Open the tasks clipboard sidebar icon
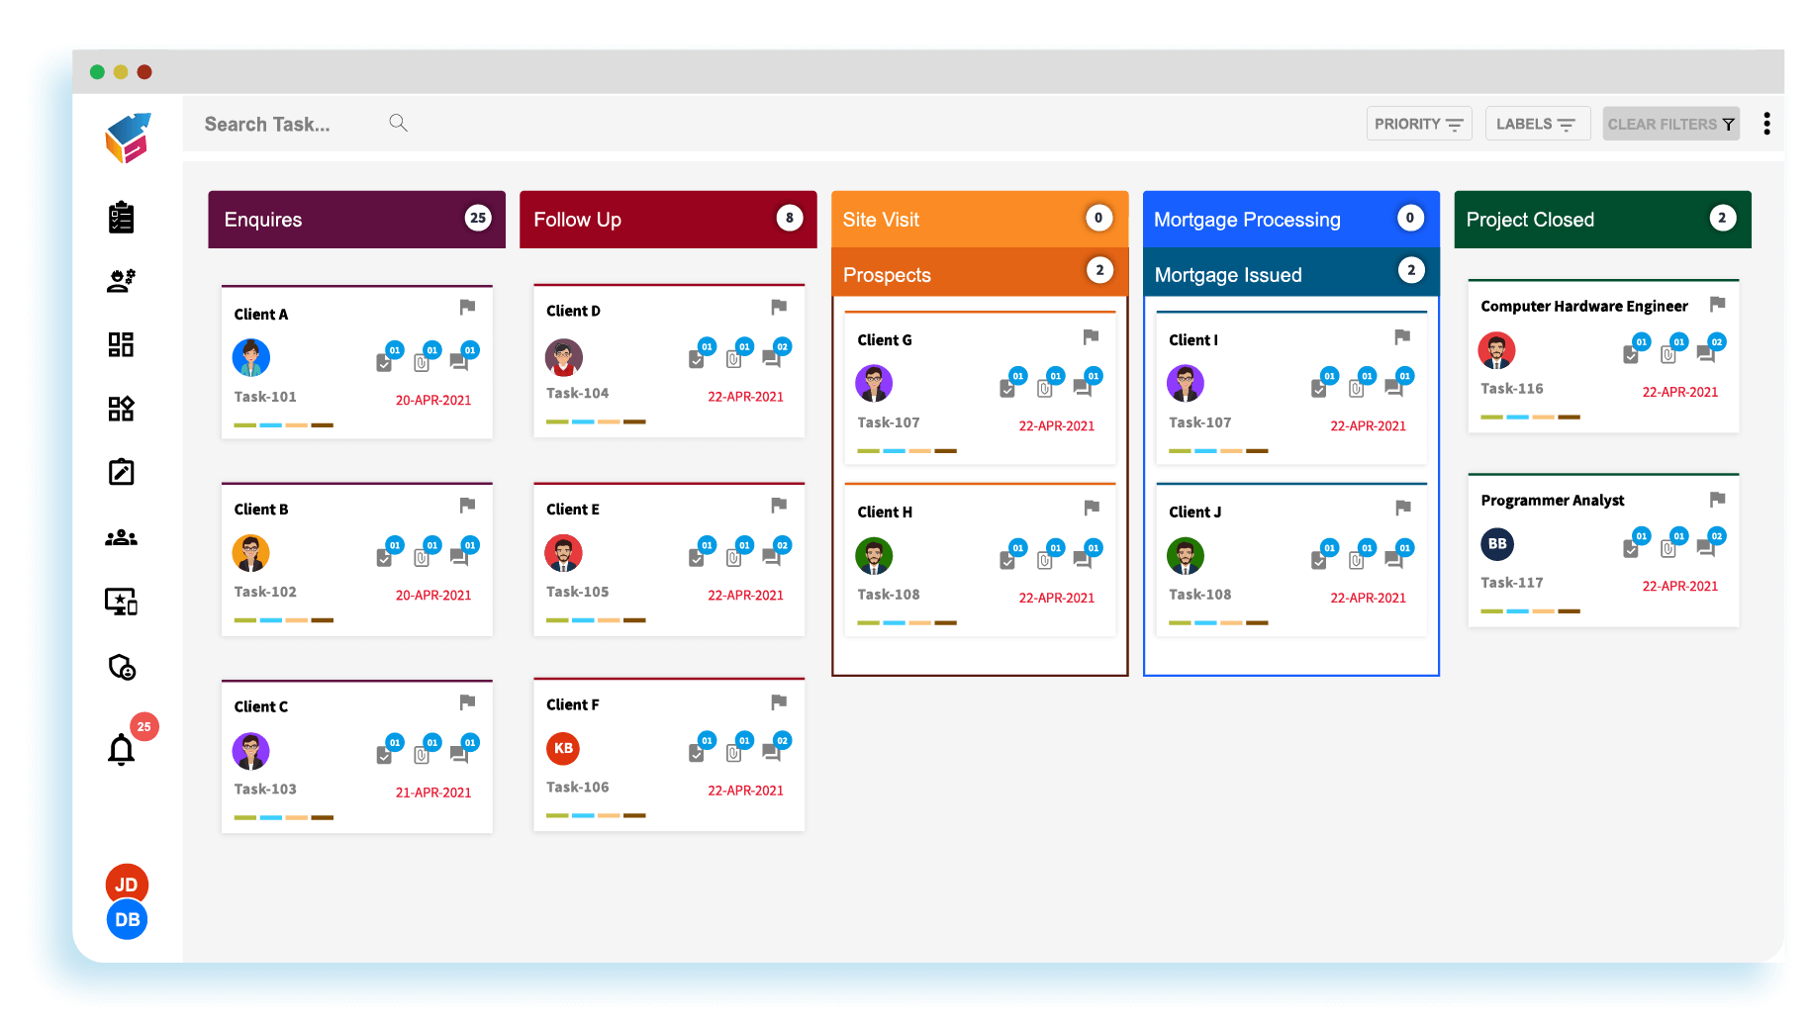1811x1026 pixels. 121,217
